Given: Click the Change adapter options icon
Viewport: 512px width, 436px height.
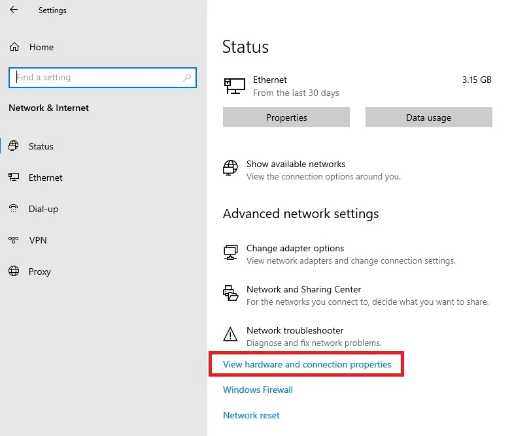Looking at the screenshot, I should click(x=231, y=253).
